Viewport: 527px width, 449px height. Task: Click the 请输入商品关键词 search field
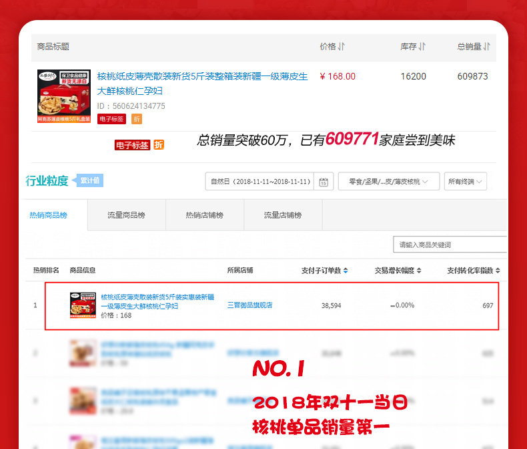click(450, 245)
